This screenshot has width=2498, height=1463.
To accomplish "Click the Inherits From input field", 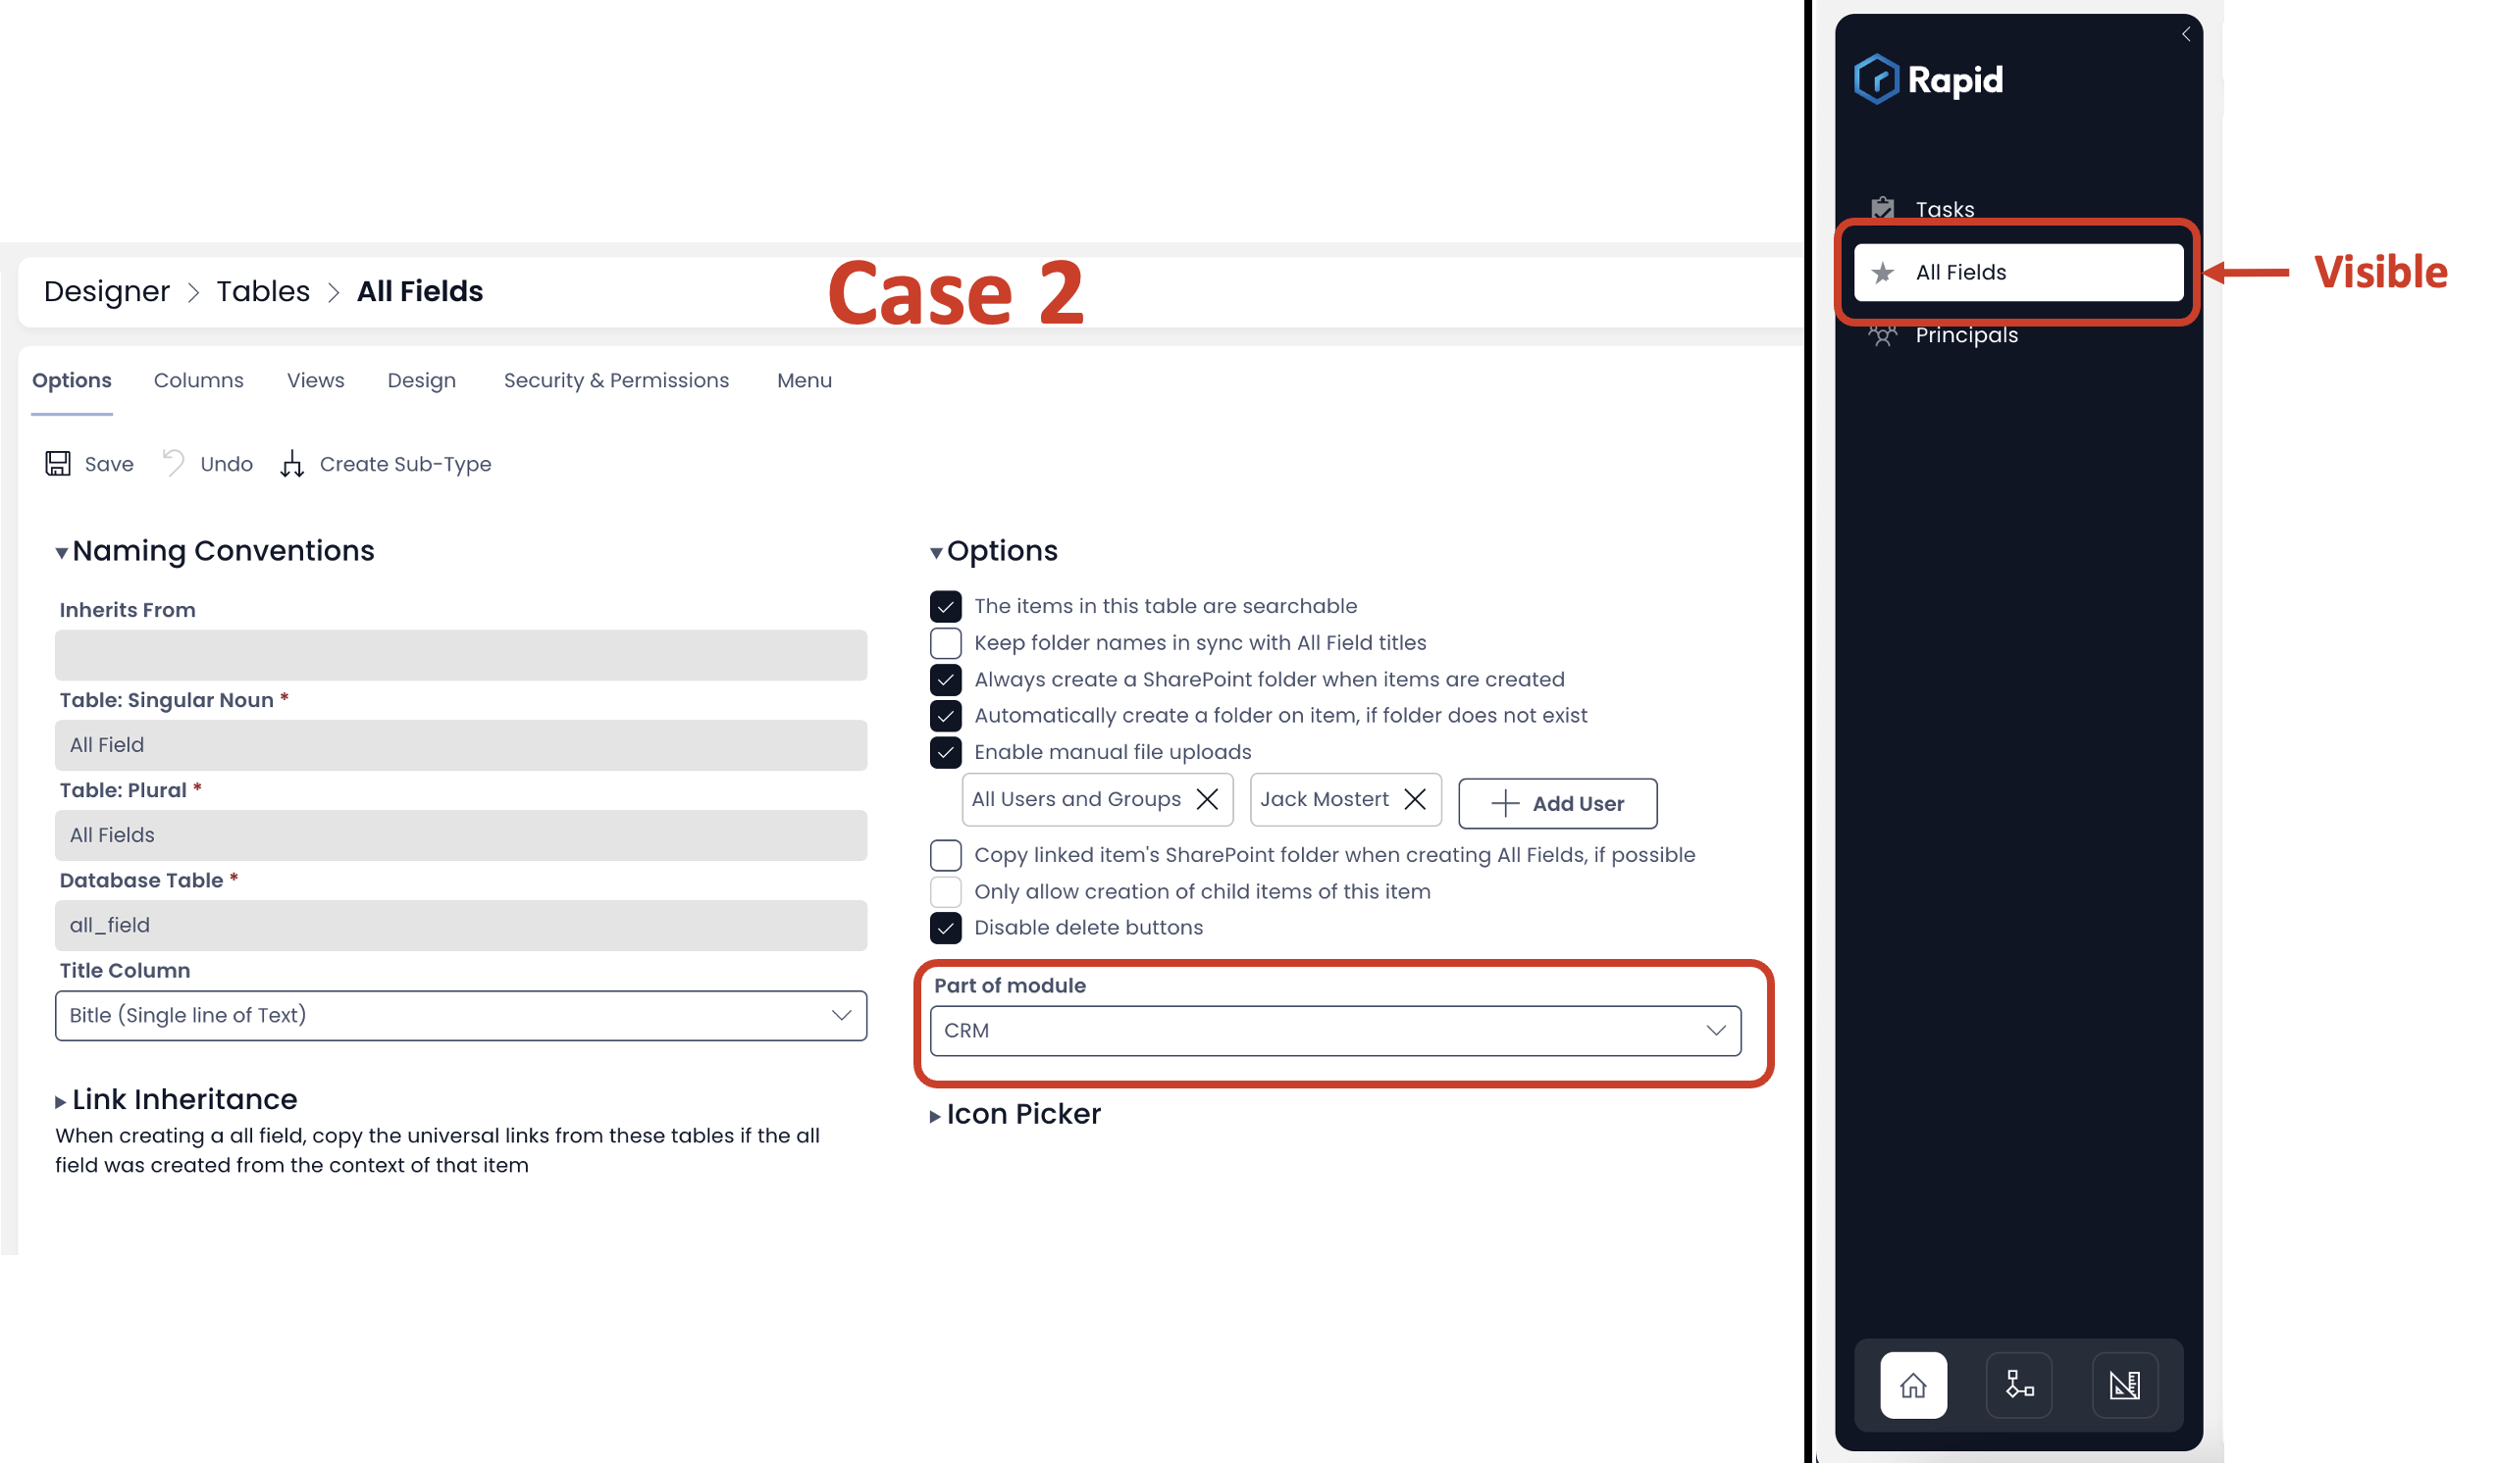I will click(460, 655).
